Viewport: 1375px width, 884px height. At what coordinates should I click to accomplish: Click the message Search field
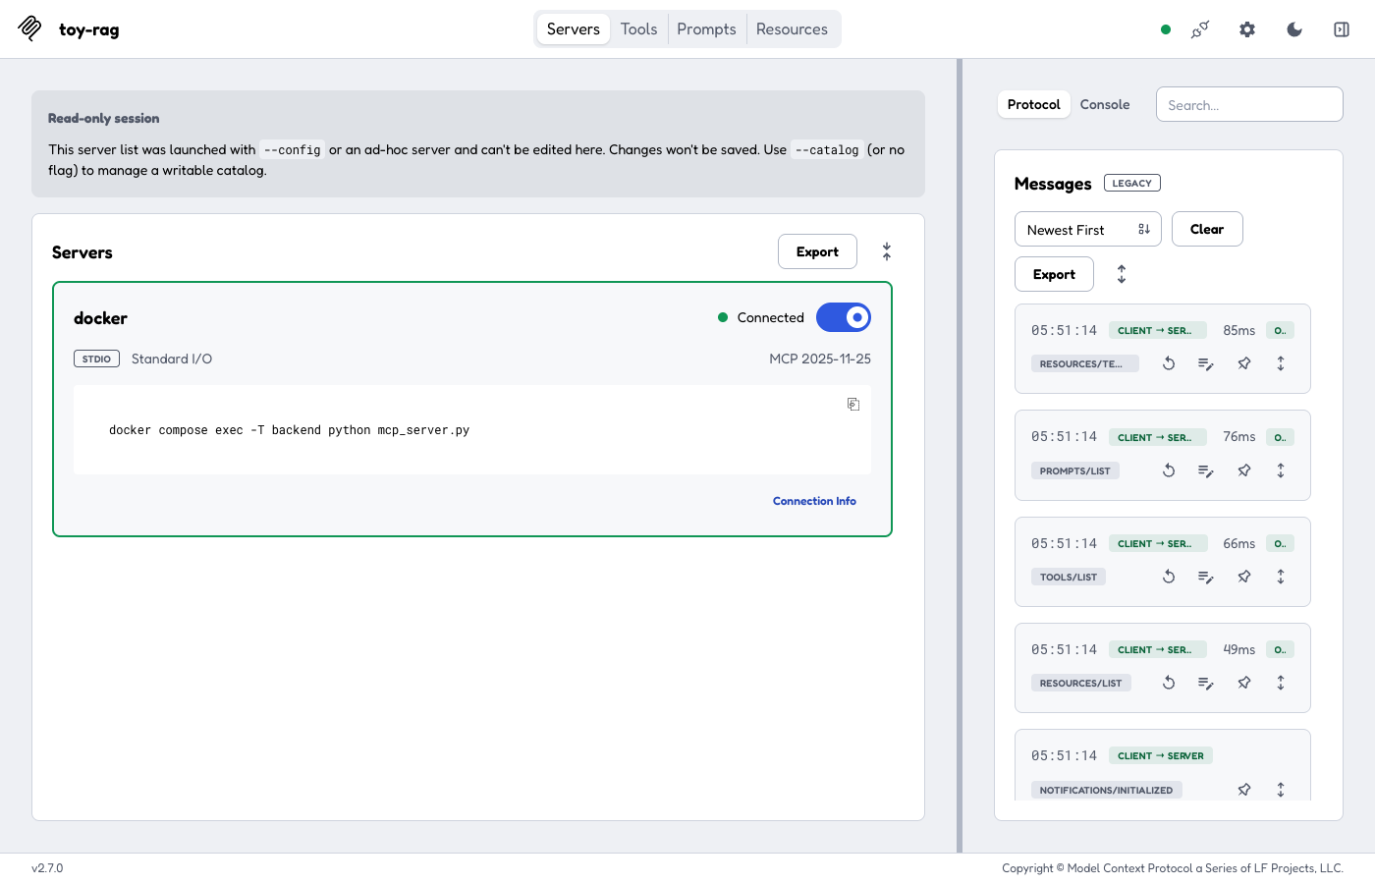tap(1249, 104)
